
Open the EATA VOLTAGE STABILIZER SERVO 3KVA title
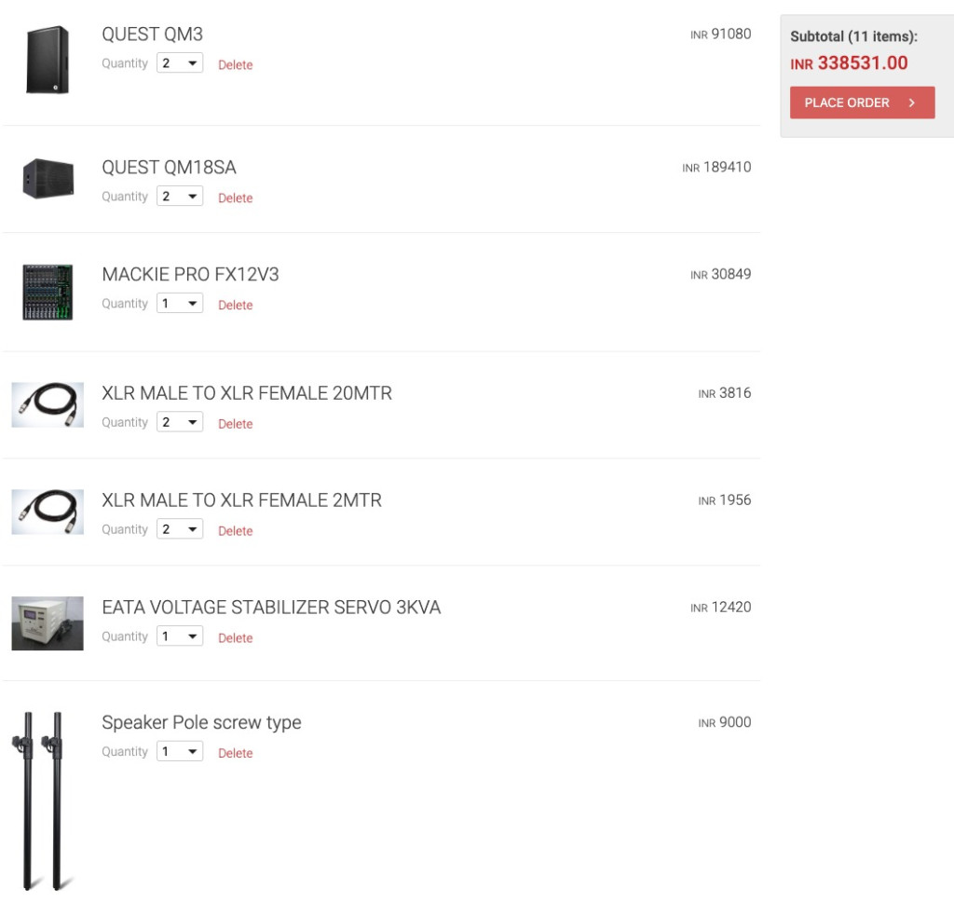point(271,608)
